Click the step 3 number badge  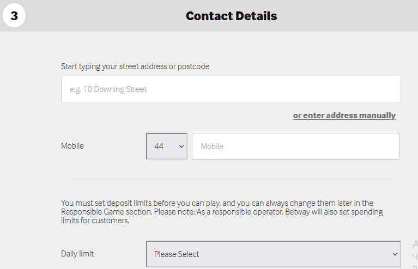[x=14, y=16]
